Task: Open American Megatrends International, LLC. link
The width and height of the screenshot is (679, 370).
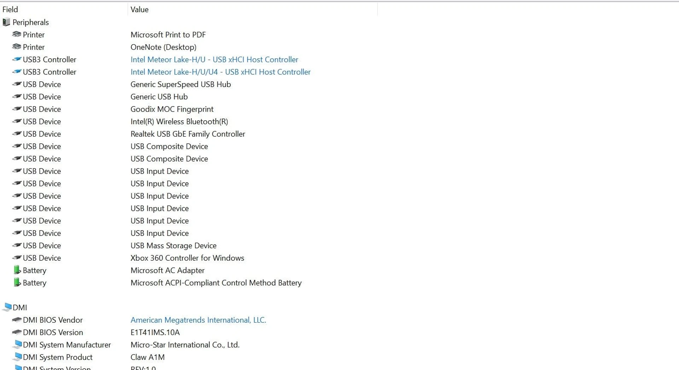Action: (x=198, y=320)
